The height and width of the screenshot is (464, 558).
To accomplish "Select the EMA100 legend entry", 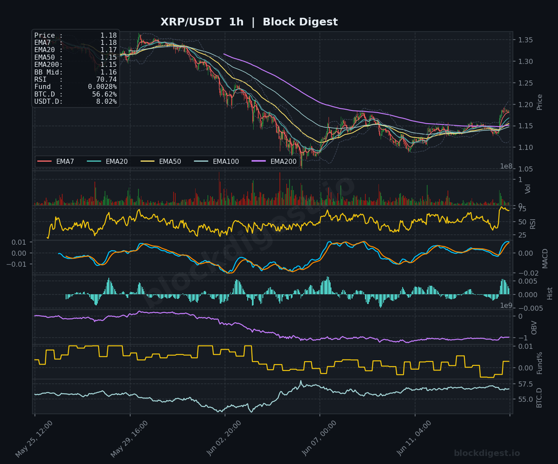I will pos(216,161).
